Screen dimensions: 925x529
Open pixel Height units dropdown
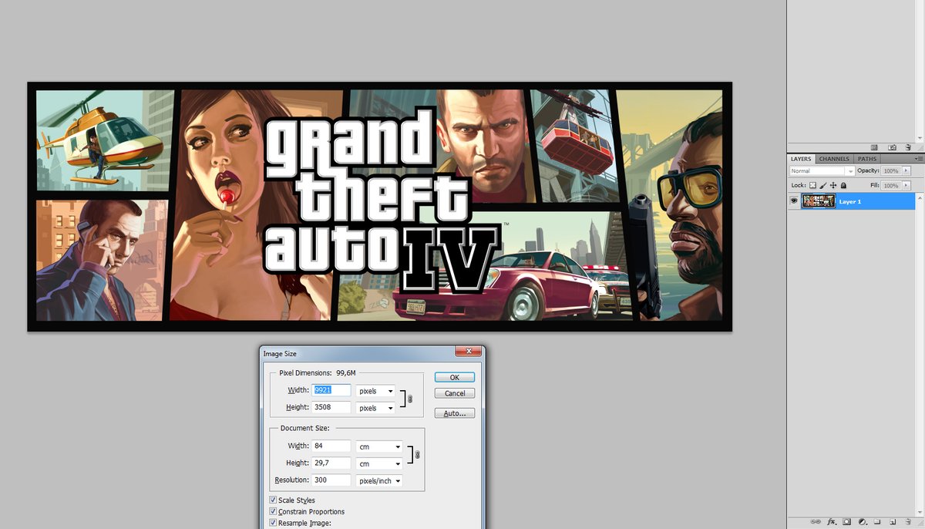point(375,408)
